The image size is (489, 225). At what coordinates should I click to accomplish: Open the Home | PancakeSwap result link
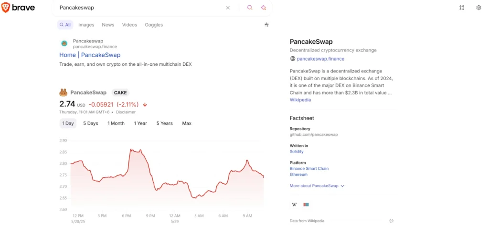coord(90,55)
